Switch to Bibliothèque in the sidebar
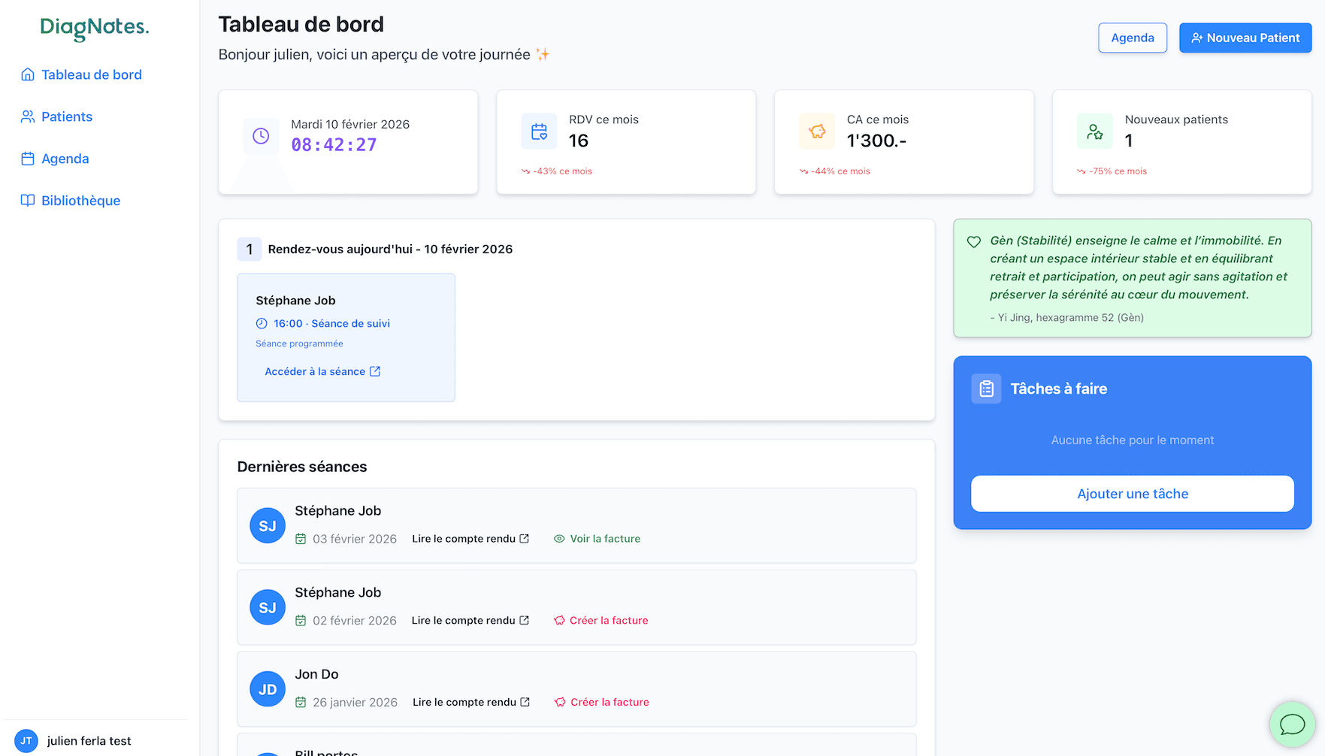This screenshot has width=1325, height=756. tap(80, 201)
